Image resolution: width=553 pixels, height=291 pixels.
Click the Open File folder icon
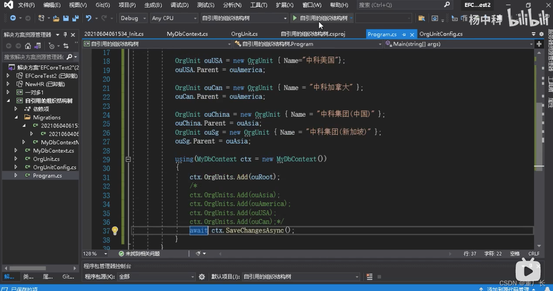[56, 18]
